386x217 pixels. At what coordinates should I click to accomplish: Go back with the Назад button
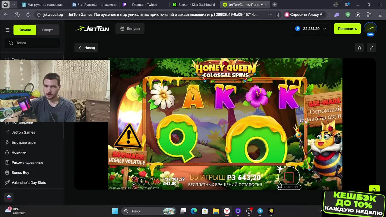click(87, 48)
